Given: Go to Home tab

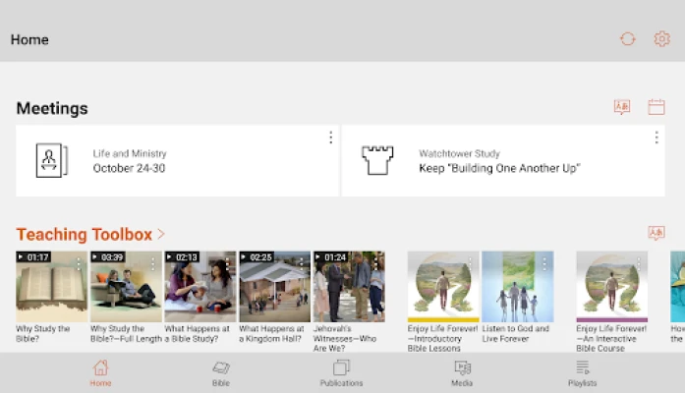Looking at the screenshot, I should [100, 373].
